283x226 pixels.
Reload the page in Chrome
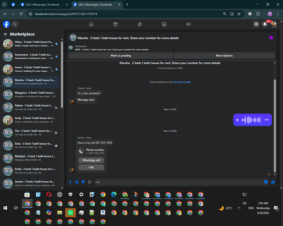[21, 14]
